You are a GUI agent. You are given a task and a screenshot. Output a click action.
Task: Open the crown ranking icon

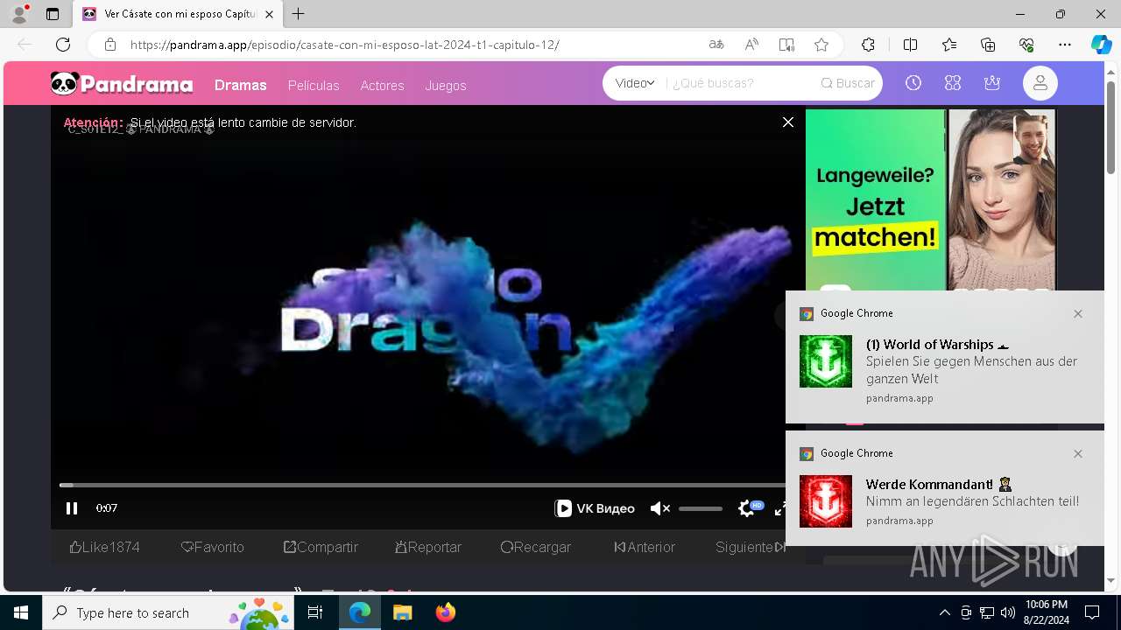click(x=992, y=83)
